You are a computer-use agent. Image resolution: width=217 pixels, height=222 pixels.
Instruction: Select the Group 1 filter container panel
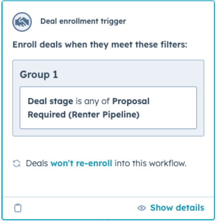pyautogui.click(x=108, y=98)
